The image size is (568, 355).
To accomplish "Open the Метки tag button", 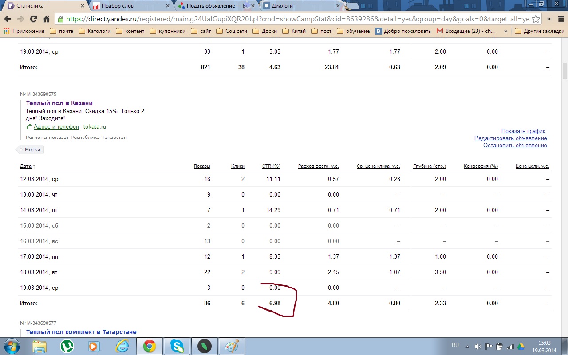I will click(30, 150).
